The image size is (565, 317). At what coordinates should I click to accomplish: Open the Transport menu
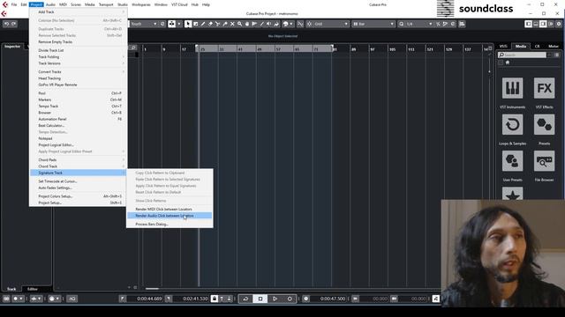(106, 4)
